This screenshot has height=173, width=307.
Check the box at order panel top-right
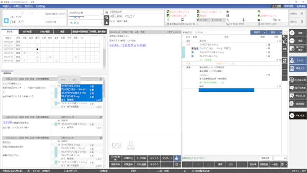[284, 32]
